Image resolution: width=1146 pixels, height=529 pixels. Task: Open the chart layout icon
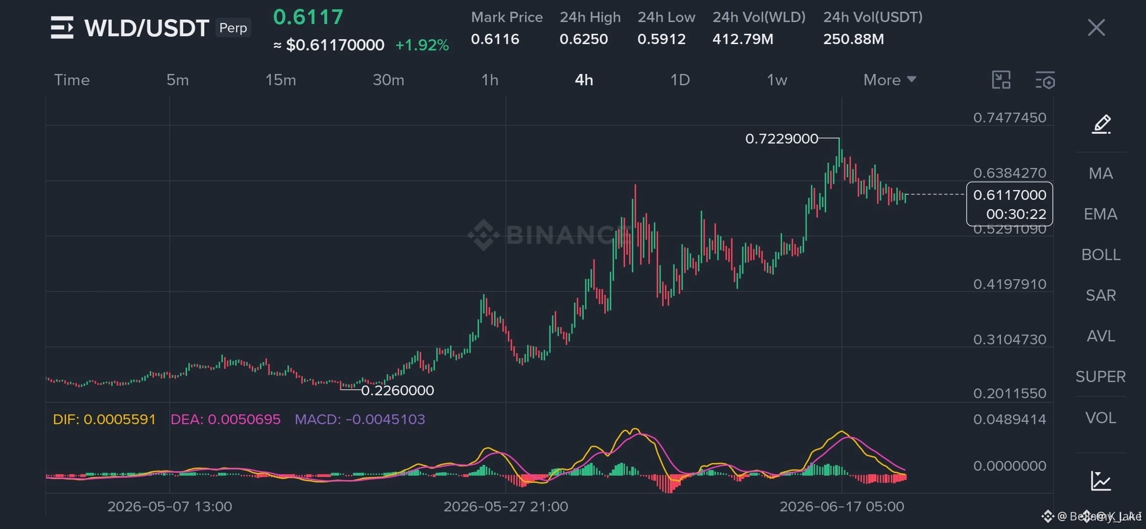click(1001, 80)
